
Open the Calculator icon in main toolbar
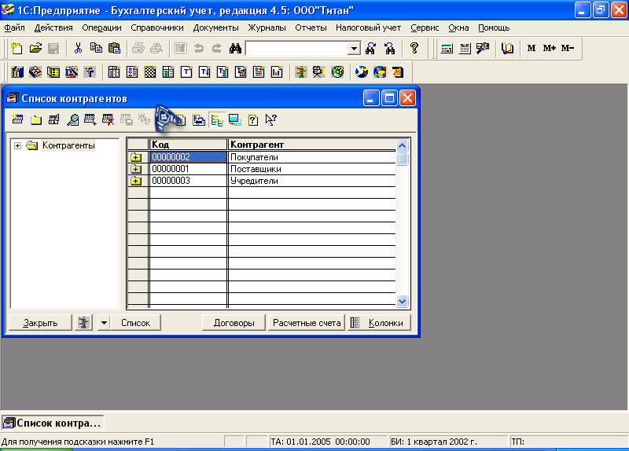[447, 49]
